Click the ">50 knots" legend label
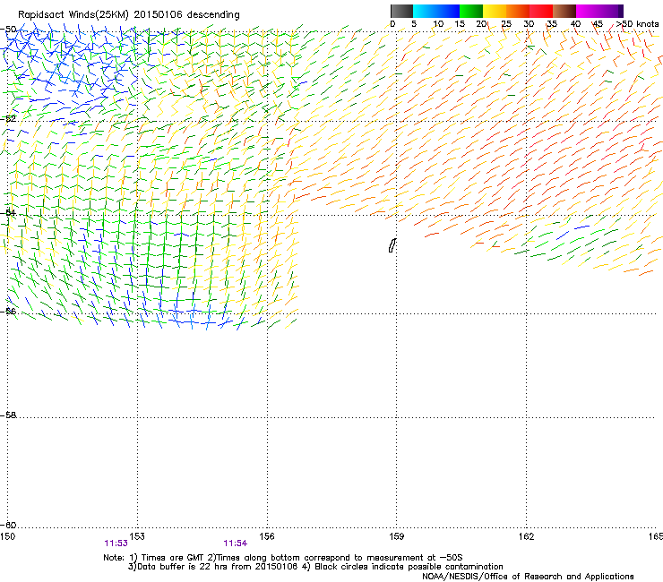Screen dimensions: 663x582 pos(637,24)
